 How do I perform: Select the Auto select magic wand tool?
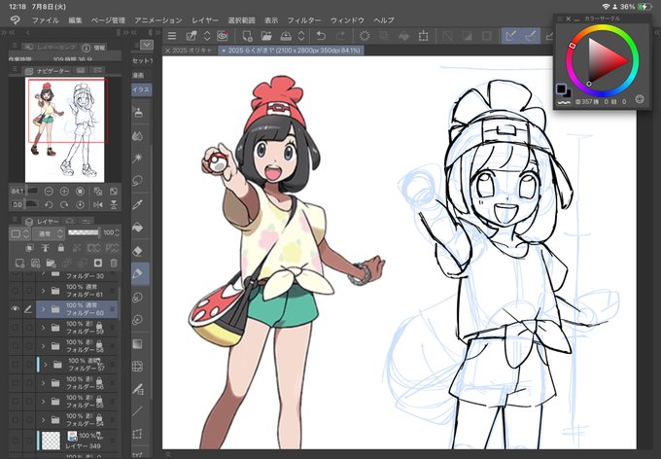point(137,159)
